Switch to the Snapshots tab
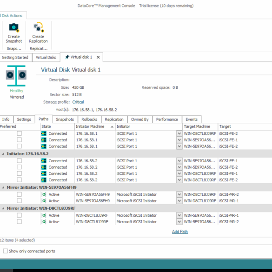Screen dimensions: 272x272 (x=65, y=119)
